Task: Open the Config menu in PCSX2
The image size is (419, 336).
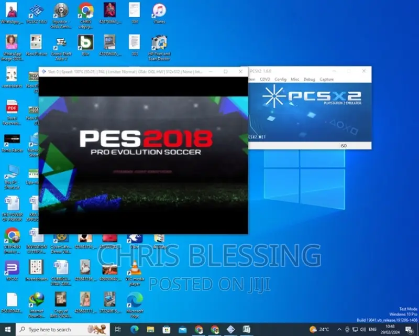Action: (280, 79)
